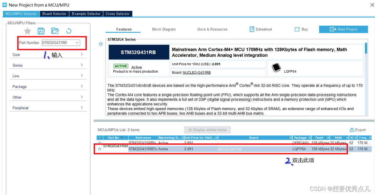Image resolution: width=375 pixels, height=195 pixels.
Task: Click the Export upload icon
Action: point(352,130)
